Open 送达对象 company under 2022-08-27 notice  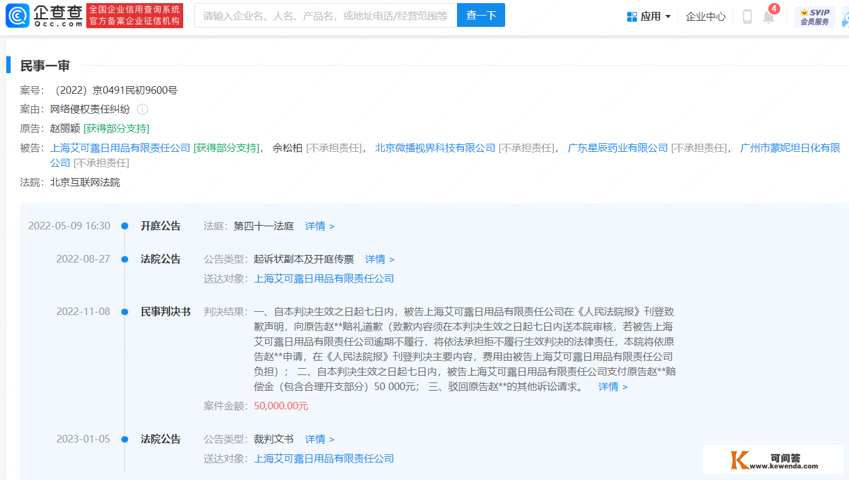pyautogui.click(x=324, y=278)
